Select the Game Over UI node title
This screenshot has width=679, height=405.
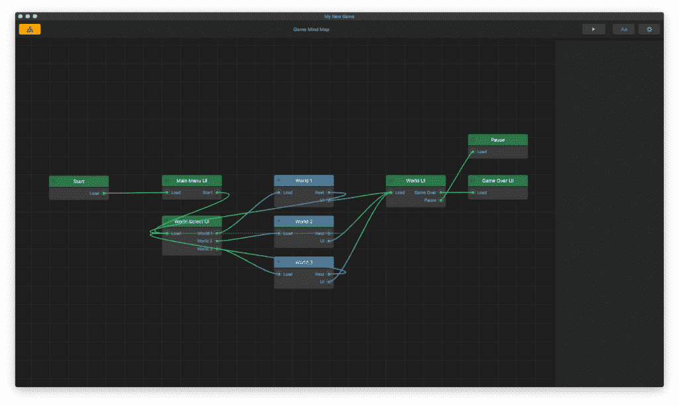pyautogui.click(x=498, y=180)
